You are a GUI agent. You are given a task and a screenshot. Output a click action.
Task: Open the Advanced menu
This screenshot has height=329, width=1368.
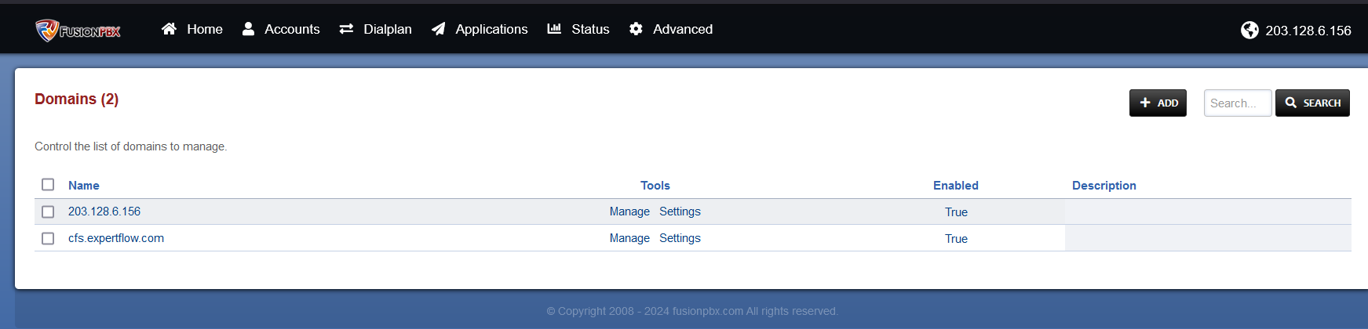point(682,29)
